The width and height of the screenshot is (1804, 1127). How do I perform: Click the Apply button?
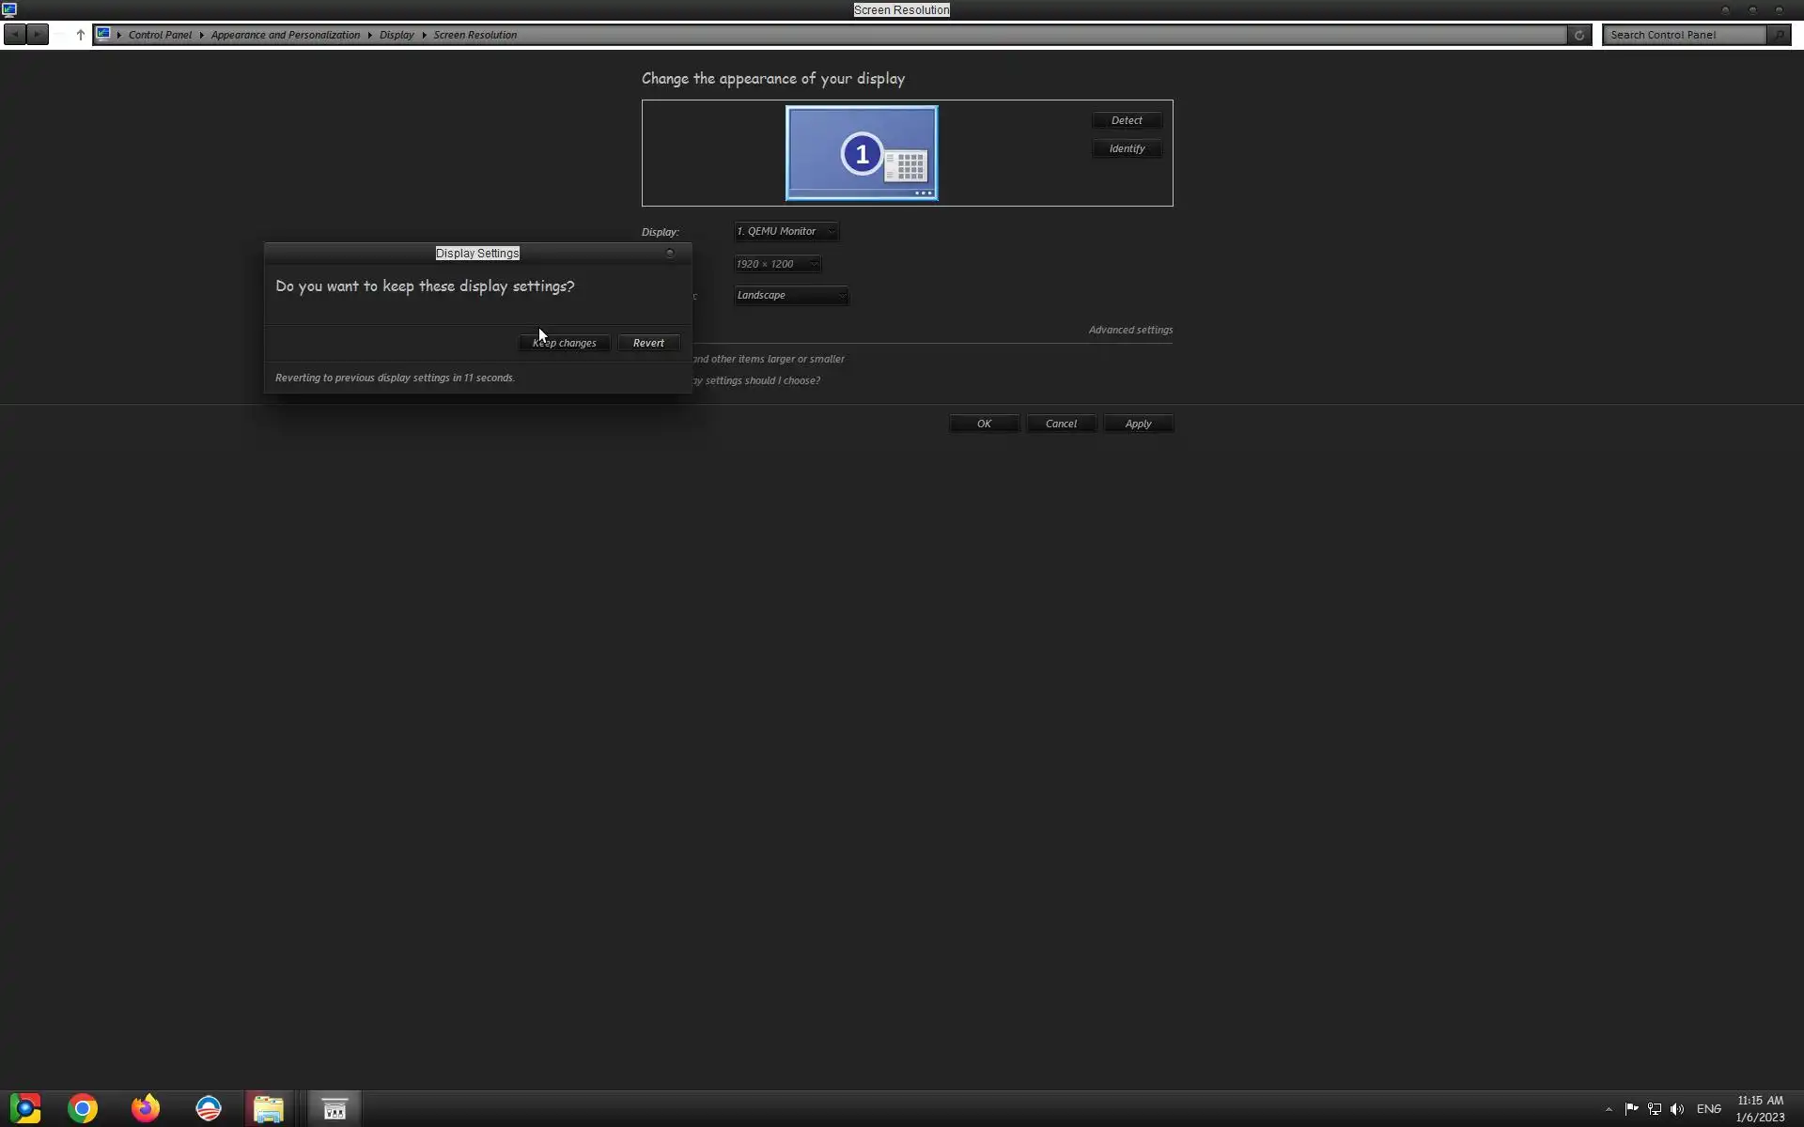1137,424
